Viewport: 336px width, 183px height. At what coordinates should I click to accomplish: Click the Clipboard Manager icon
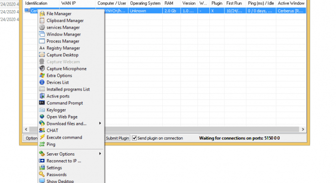[43, 21]
